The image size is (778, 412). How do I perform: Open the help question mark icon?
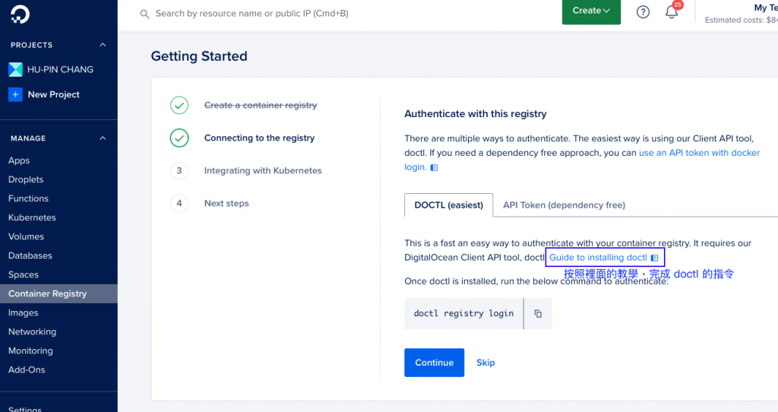coord(643,12)
